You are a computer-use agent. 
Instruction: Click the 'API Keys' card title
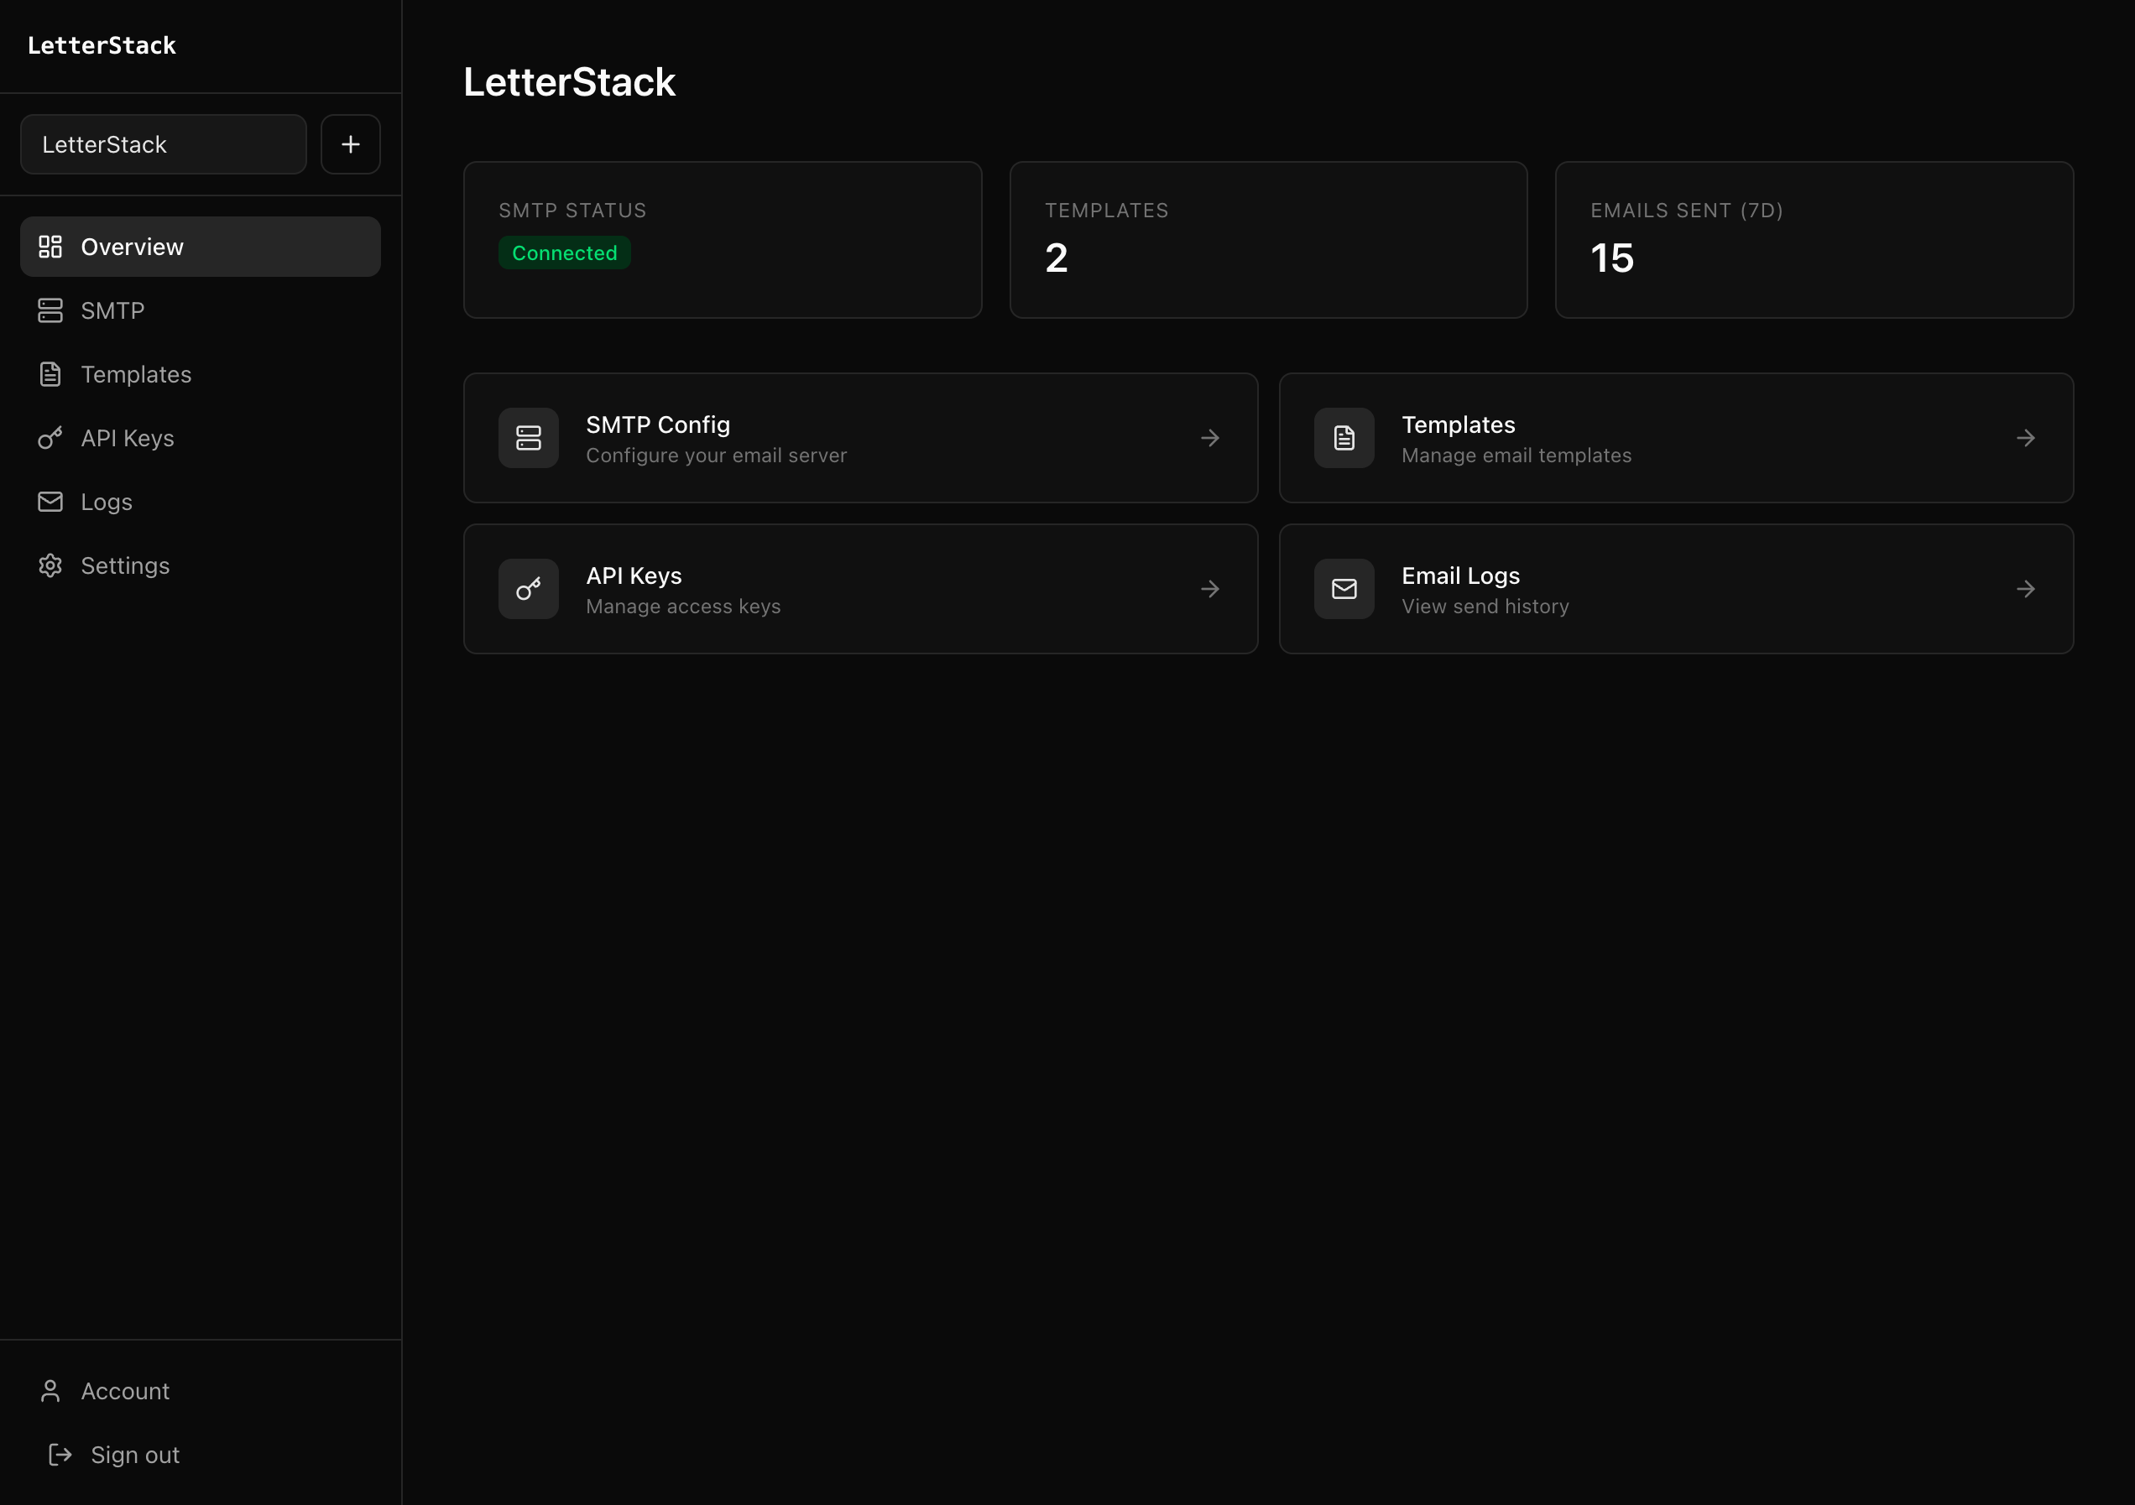634,575
